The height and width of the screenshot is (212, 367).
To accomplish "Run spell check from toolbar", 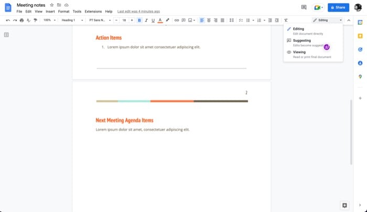I will [28, 20].
